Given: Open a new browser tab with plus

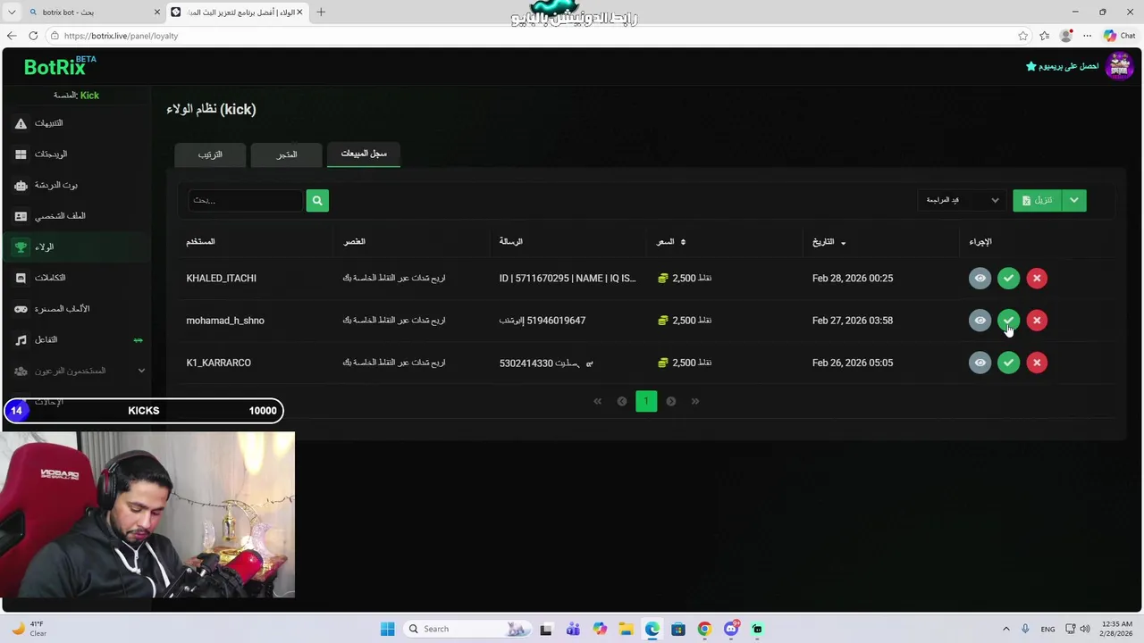Looking at the screenshot, I should tap(321, 13).
